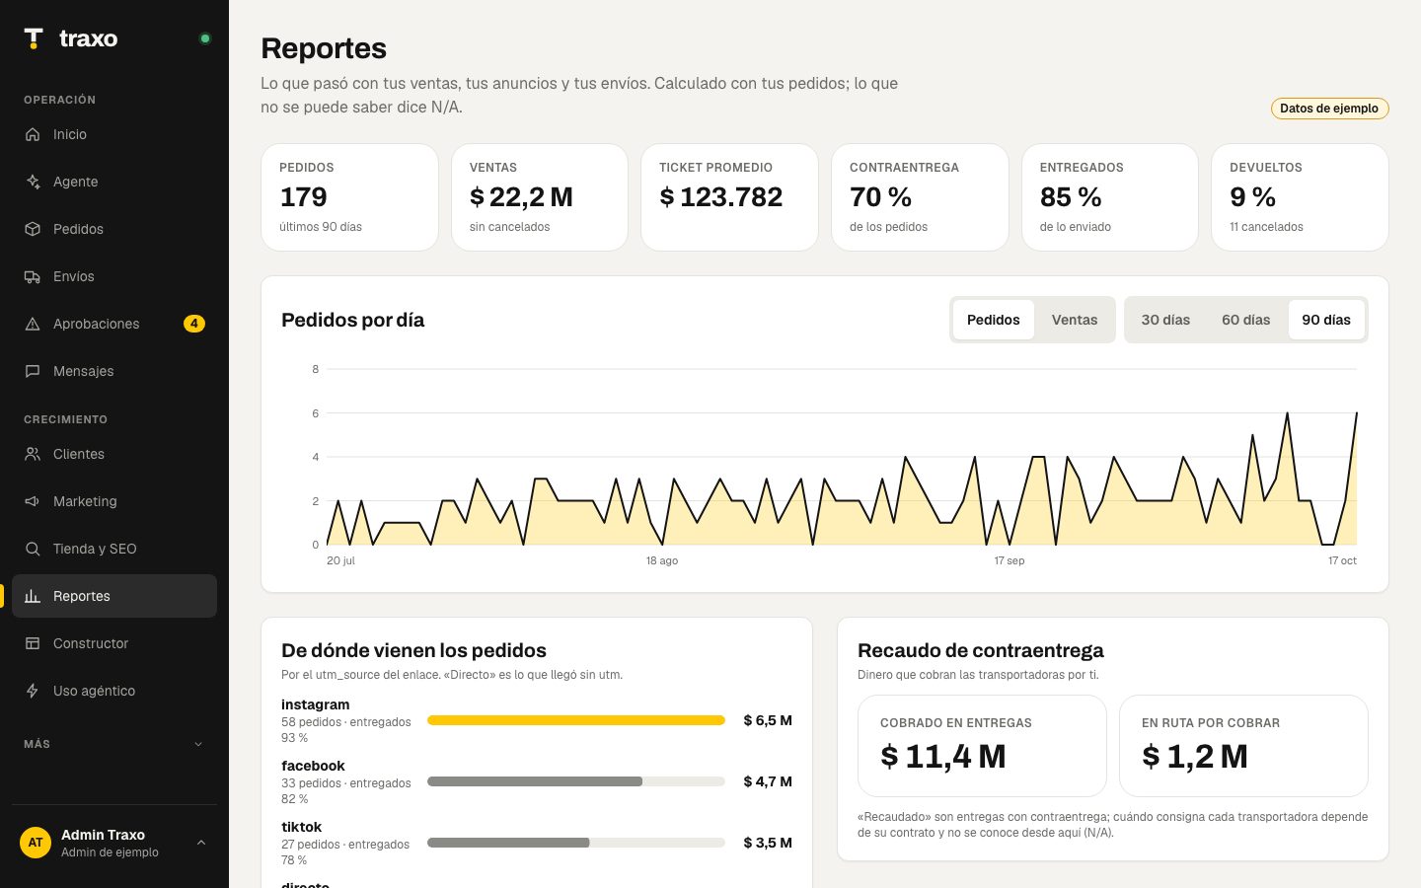
Task: Click the facebook gray progress bar
Action: (535, 781)
